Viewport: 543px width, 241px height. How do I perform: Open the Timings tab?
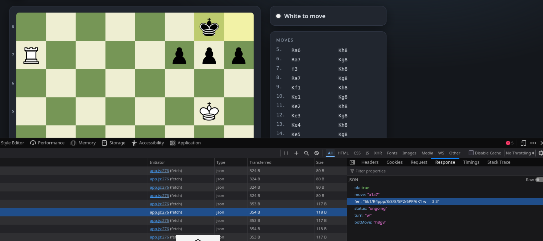(471, 162)
